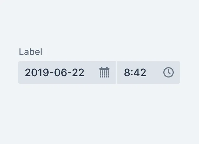Place cursor in the 2019-06-22 date text
The image size is (199, 144).
click(54, 72)
